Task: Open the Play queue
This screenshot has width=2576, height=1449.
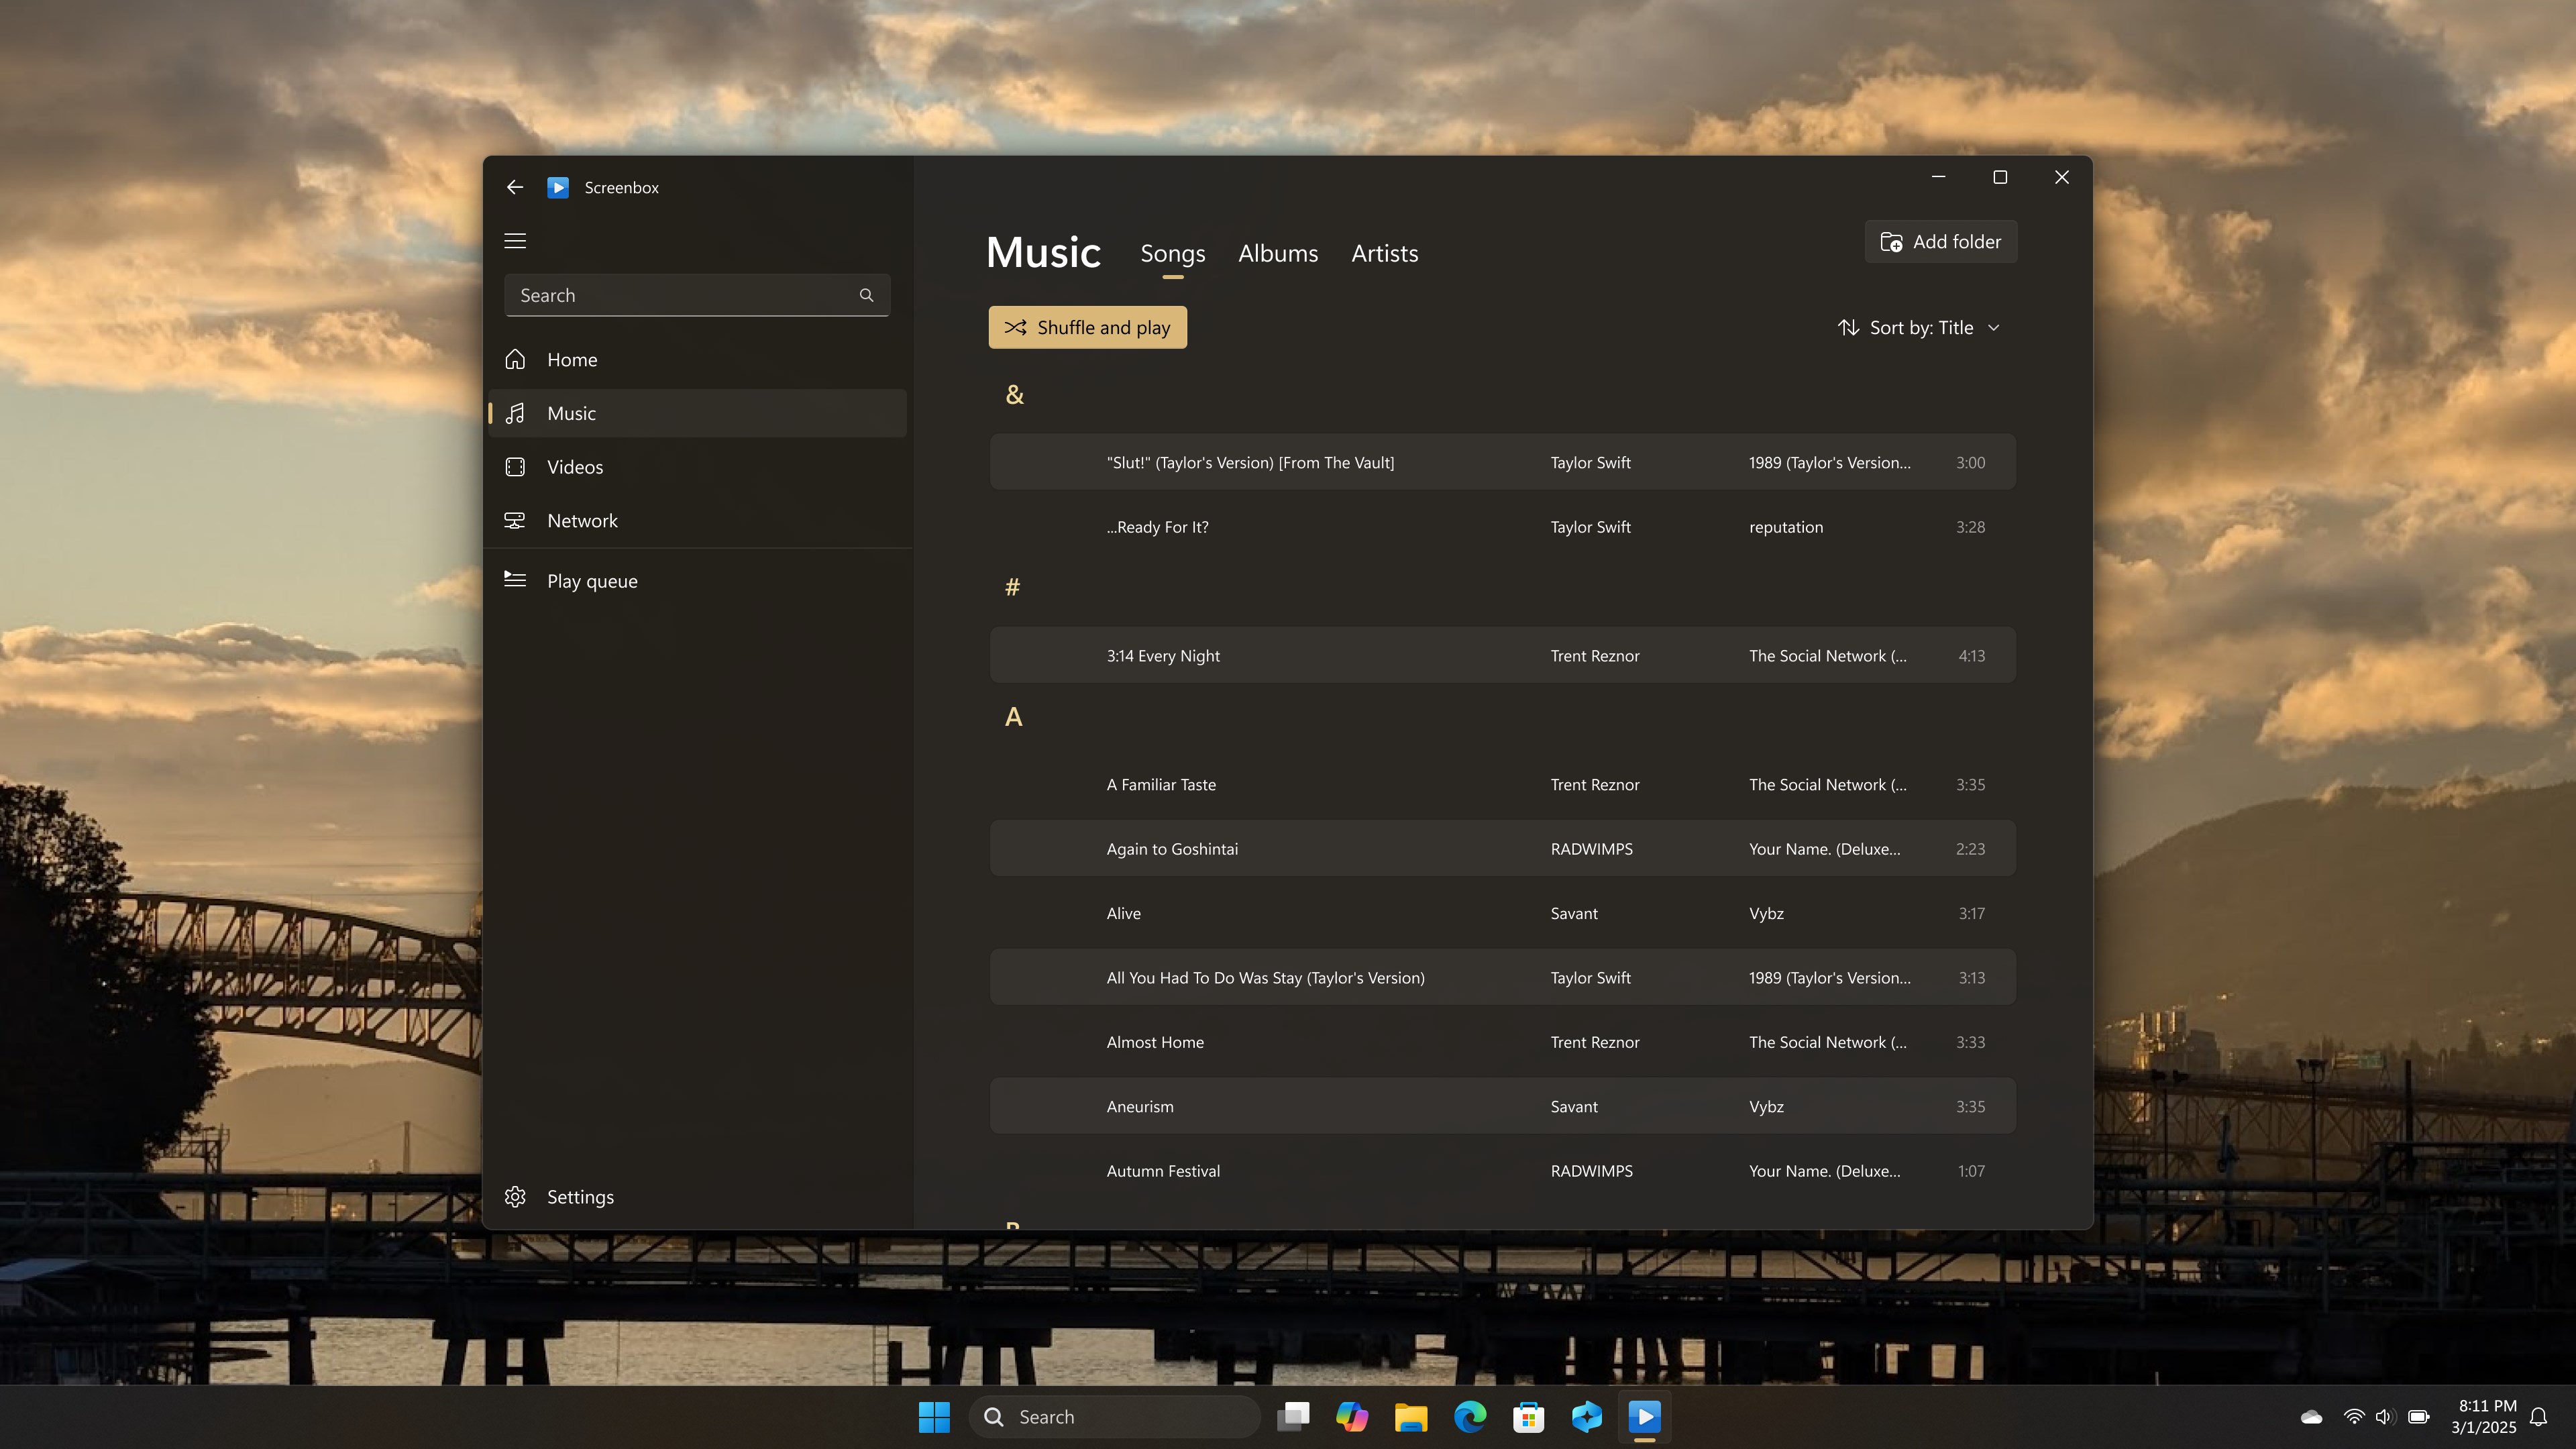Action: (x=592, y=580)
